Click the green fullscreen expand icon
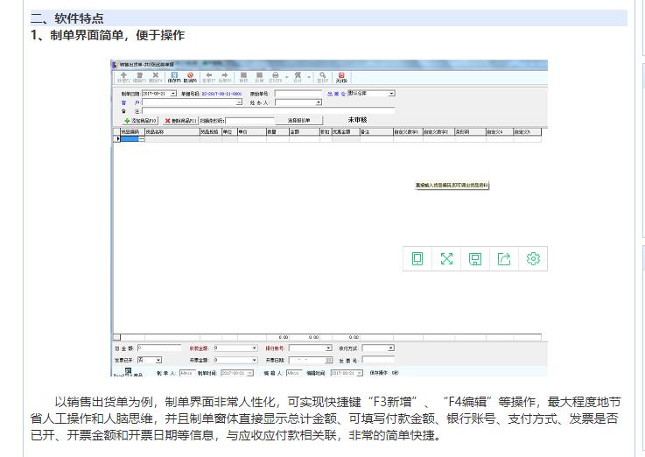 tap(446, 258)
